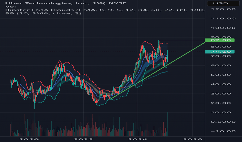Open the Ripster EMA Clouds indicator legend

tap(105, 10)
